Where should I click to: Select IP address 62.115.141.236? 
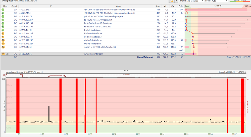click(x=26, y=33)
